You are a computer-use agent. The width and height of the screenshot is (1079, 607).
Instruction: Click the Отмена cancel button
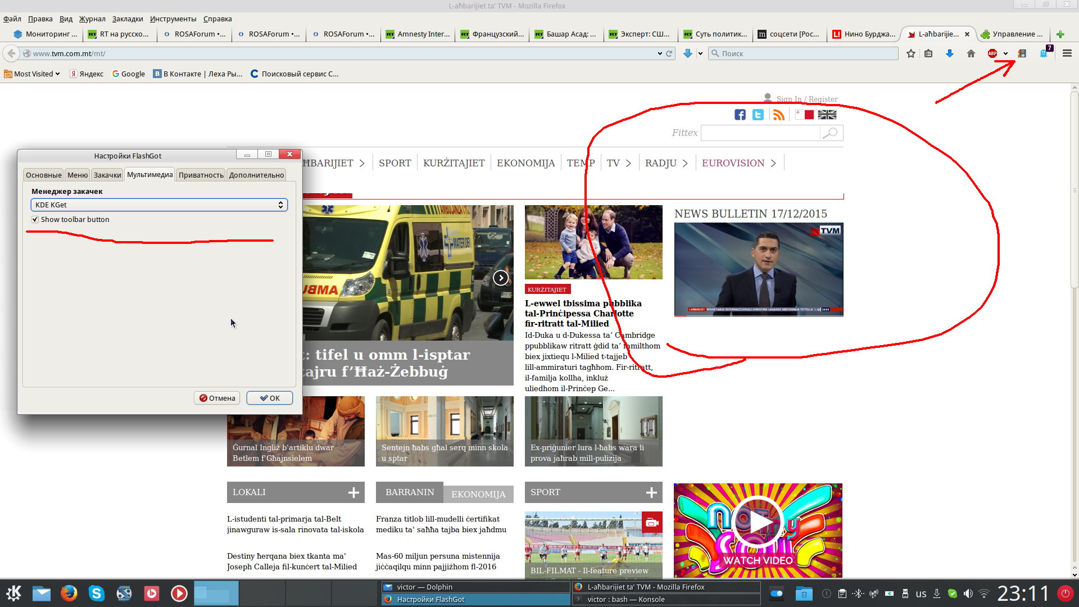tap(217, 398)
